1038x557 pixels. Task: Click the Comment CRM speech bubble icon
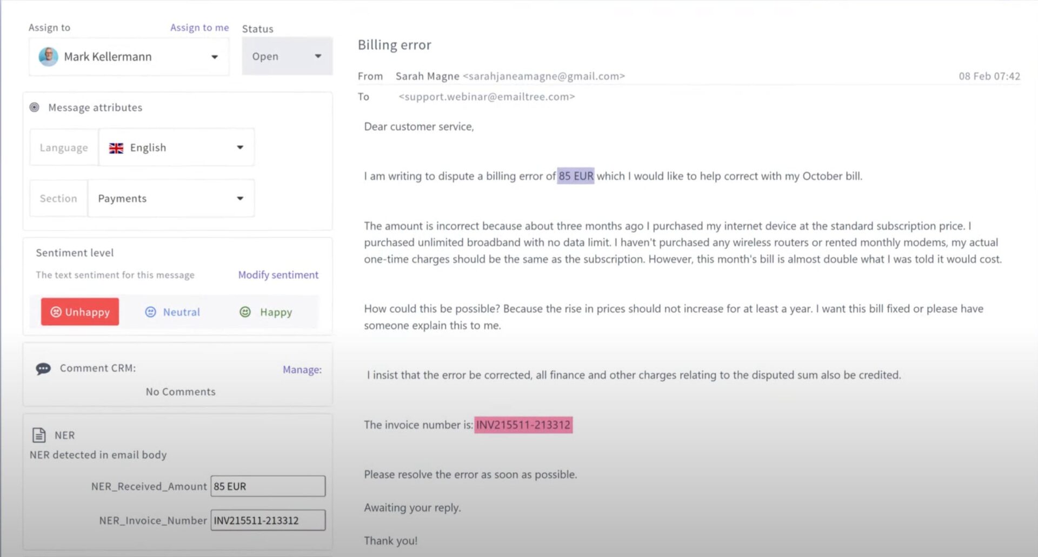pos(43,369)
